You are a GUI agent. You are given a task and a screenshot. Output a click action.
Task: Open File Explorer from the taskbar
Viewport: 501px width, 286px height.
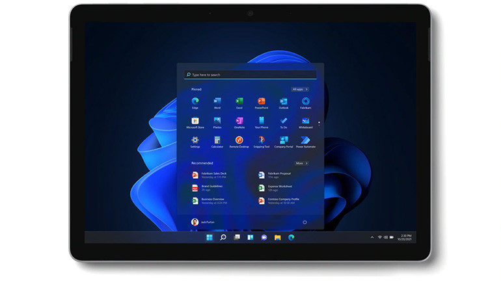[277, 237]
